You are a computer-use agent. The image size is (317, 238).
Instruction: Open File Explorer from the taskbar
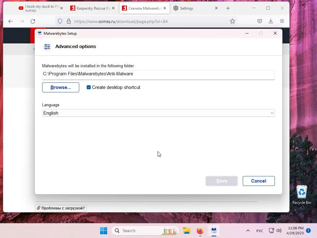click(187, 231)
